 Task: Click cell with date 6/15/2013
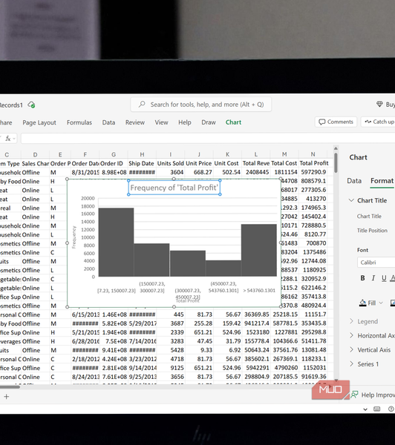(85, 314)
